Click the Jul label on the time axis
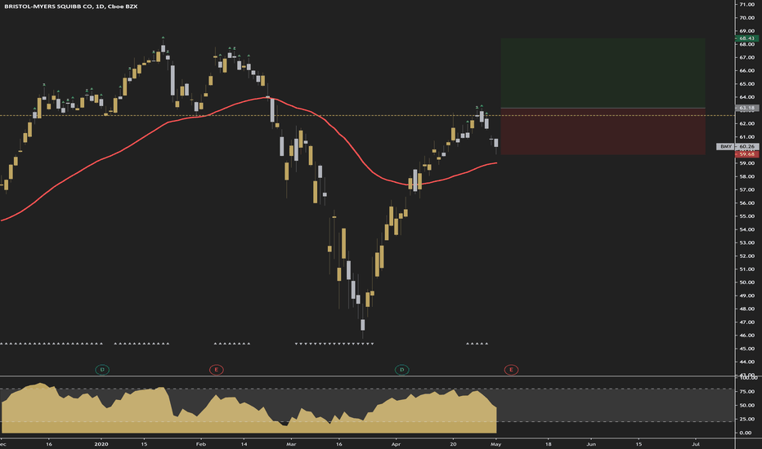This screenshot has width=762, height=449. coord(696,443)
